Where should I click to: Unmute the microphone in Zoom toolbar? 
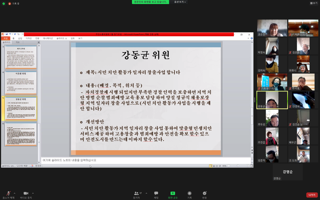click(x=8, y=193)
